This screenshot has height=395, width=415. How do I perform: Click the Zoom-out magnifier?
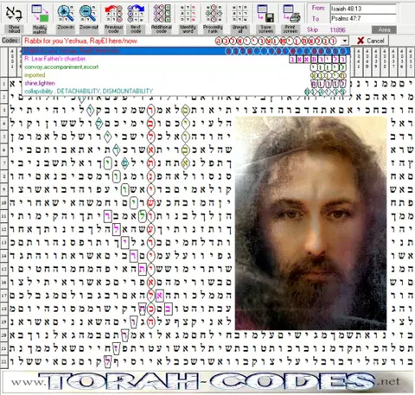88,18
